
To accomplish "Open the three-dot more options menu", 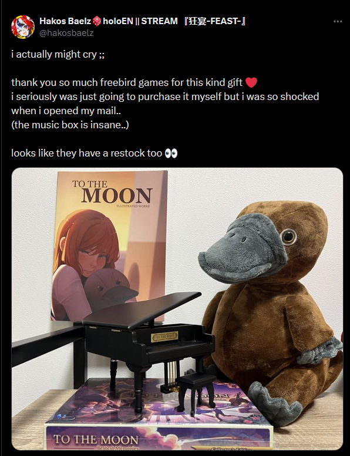I will pos(338,22).
